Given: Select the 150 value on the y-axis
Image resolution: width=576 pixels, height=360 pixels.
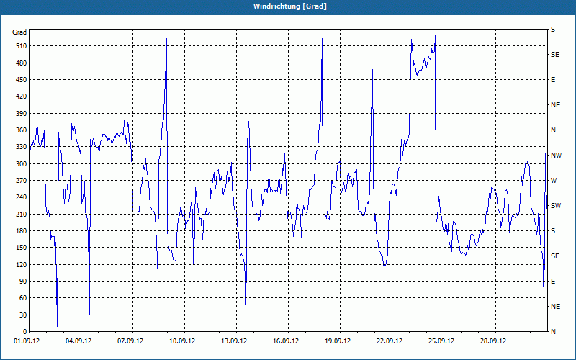Looking at the screenshot, I should (22, 248).
